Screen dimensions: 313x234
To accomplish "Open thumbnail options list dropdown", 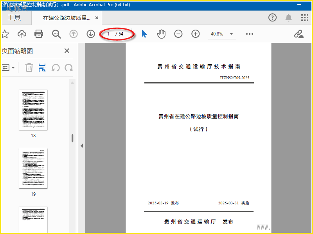I will 8,67.
